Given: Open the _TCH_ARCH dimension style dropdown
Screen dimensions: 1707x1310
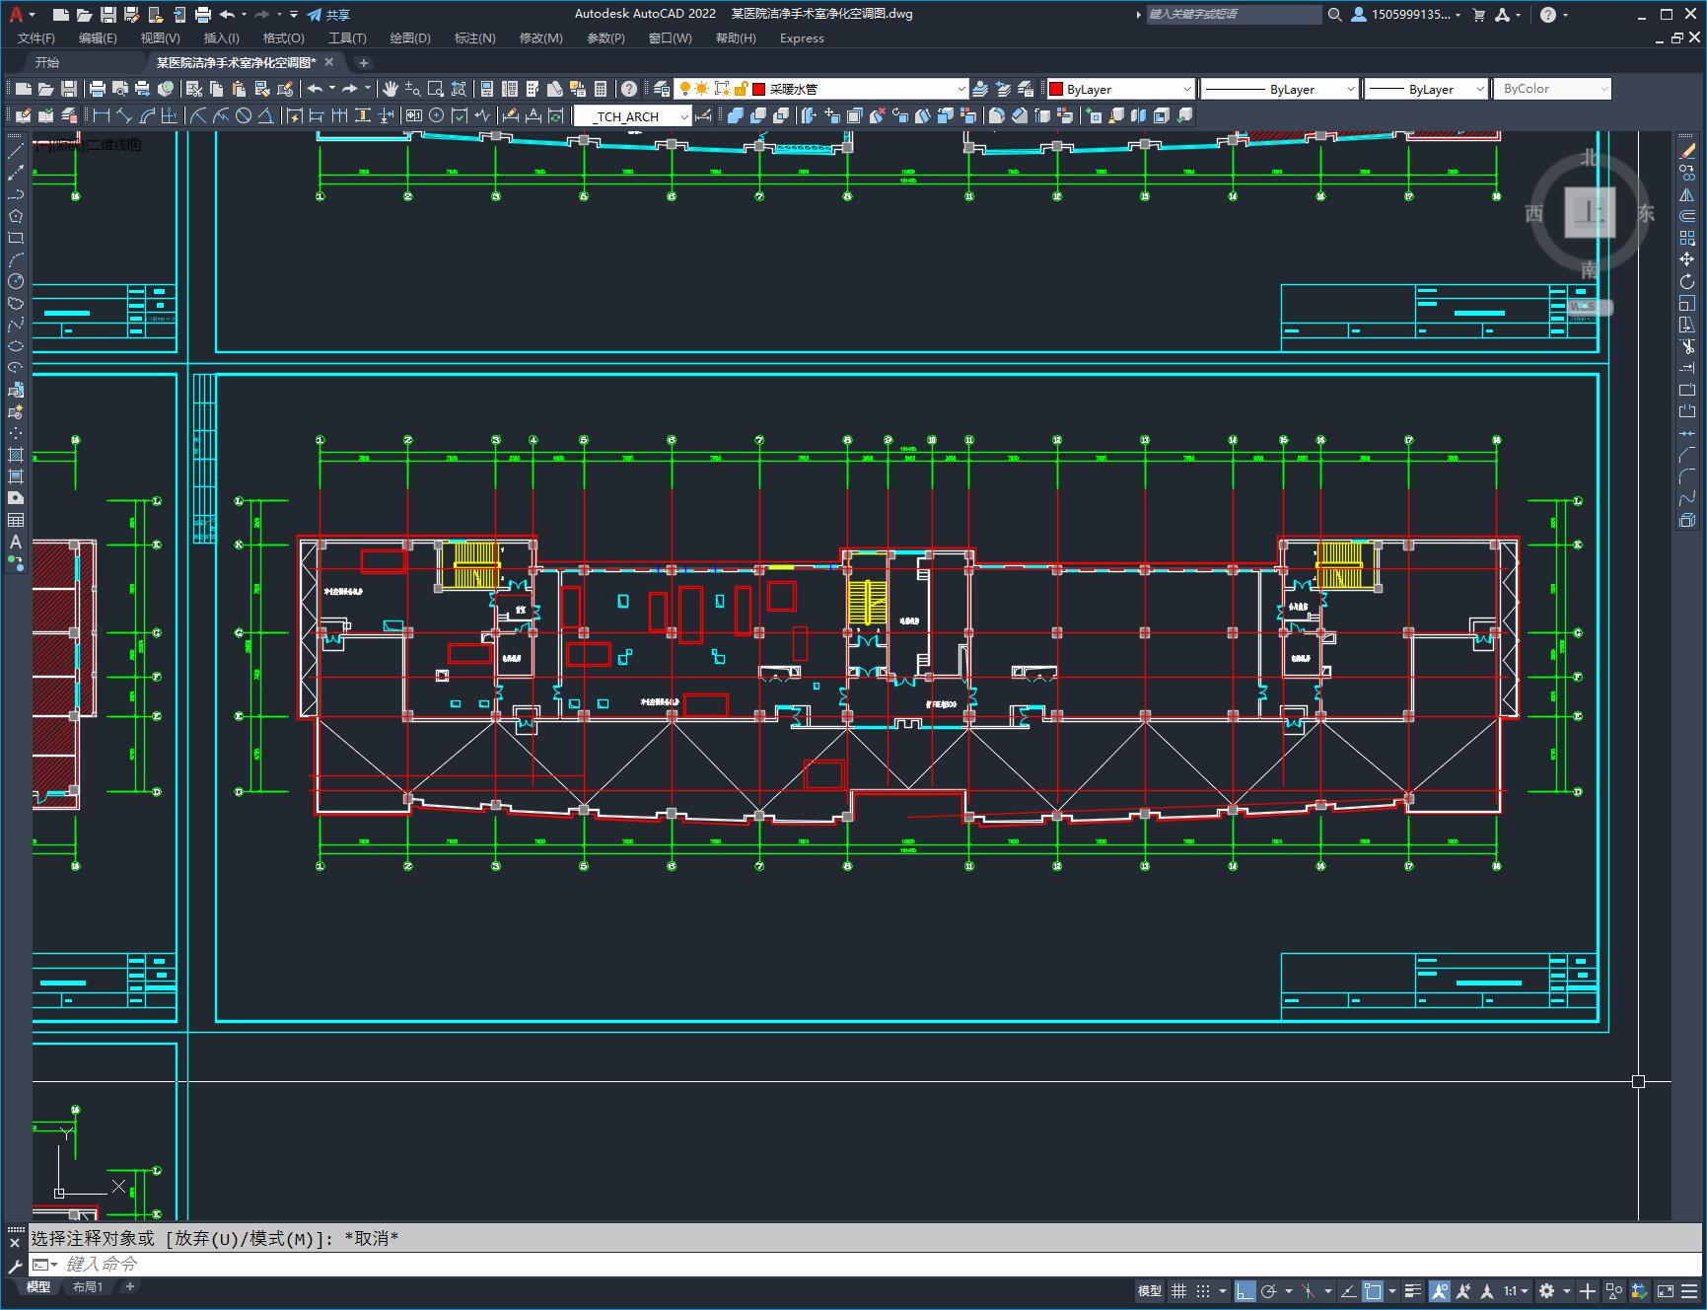Looking at the screenshot, I should pyautogui.click(x=632, y=116).
